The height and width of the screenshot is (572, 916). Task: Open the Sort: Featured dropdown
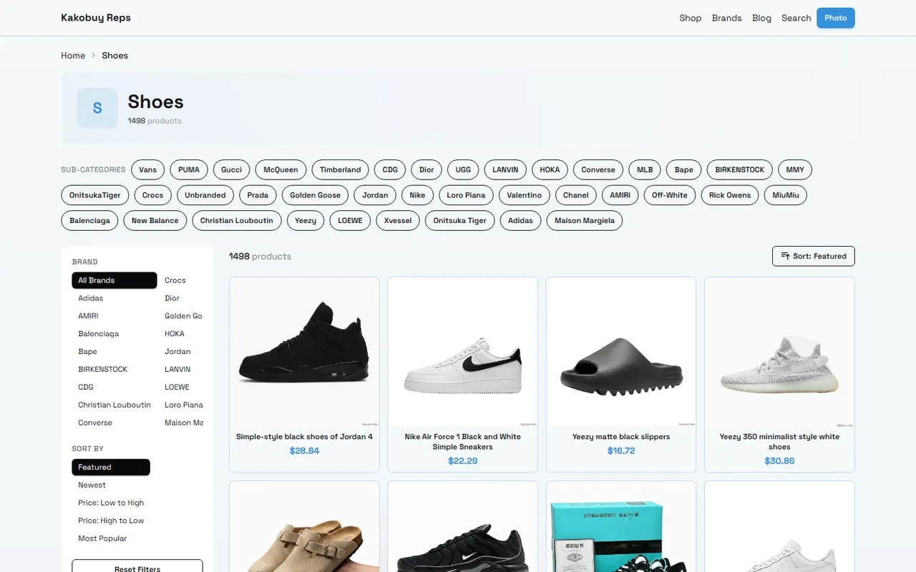tap(813, 256)
